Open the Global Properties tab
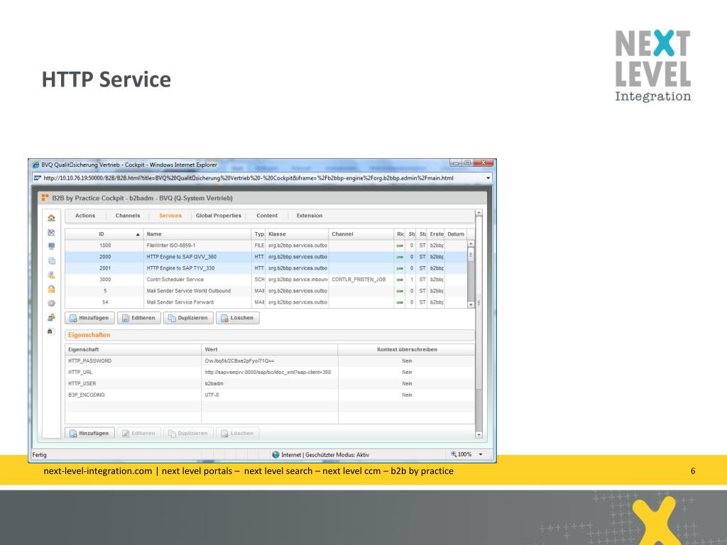Image resolution: width=727 pixels, height=545 pixels. 219,216
